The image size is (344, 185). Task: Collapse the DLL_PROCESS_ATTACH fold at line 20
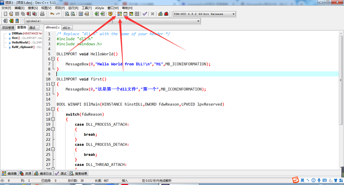click(x=53, y=129)
